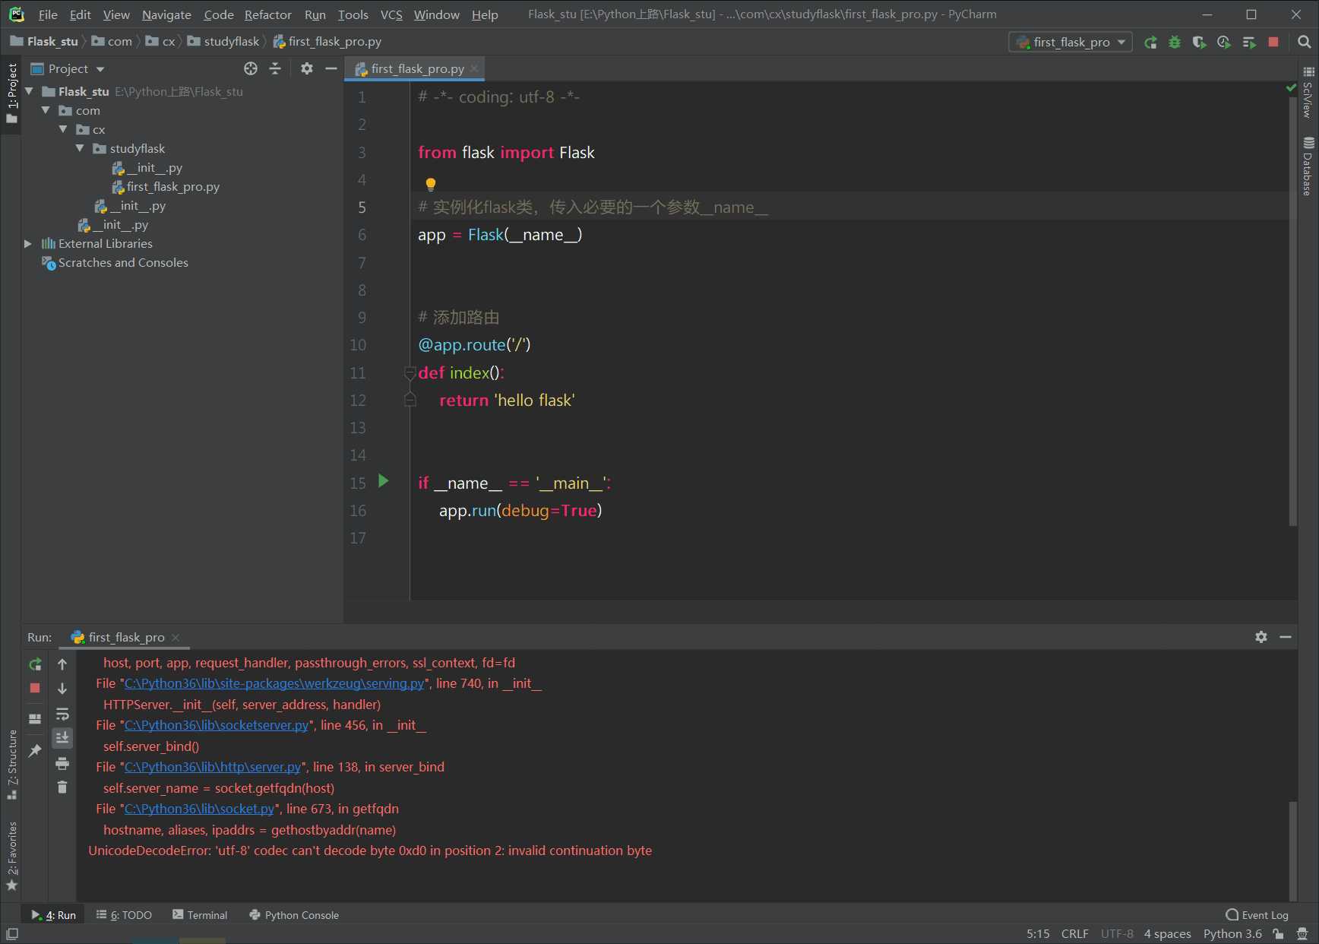The width and height of the screenshot is (1319, 944).
Task: Open the File menu
Action: [x=48, y=14]
